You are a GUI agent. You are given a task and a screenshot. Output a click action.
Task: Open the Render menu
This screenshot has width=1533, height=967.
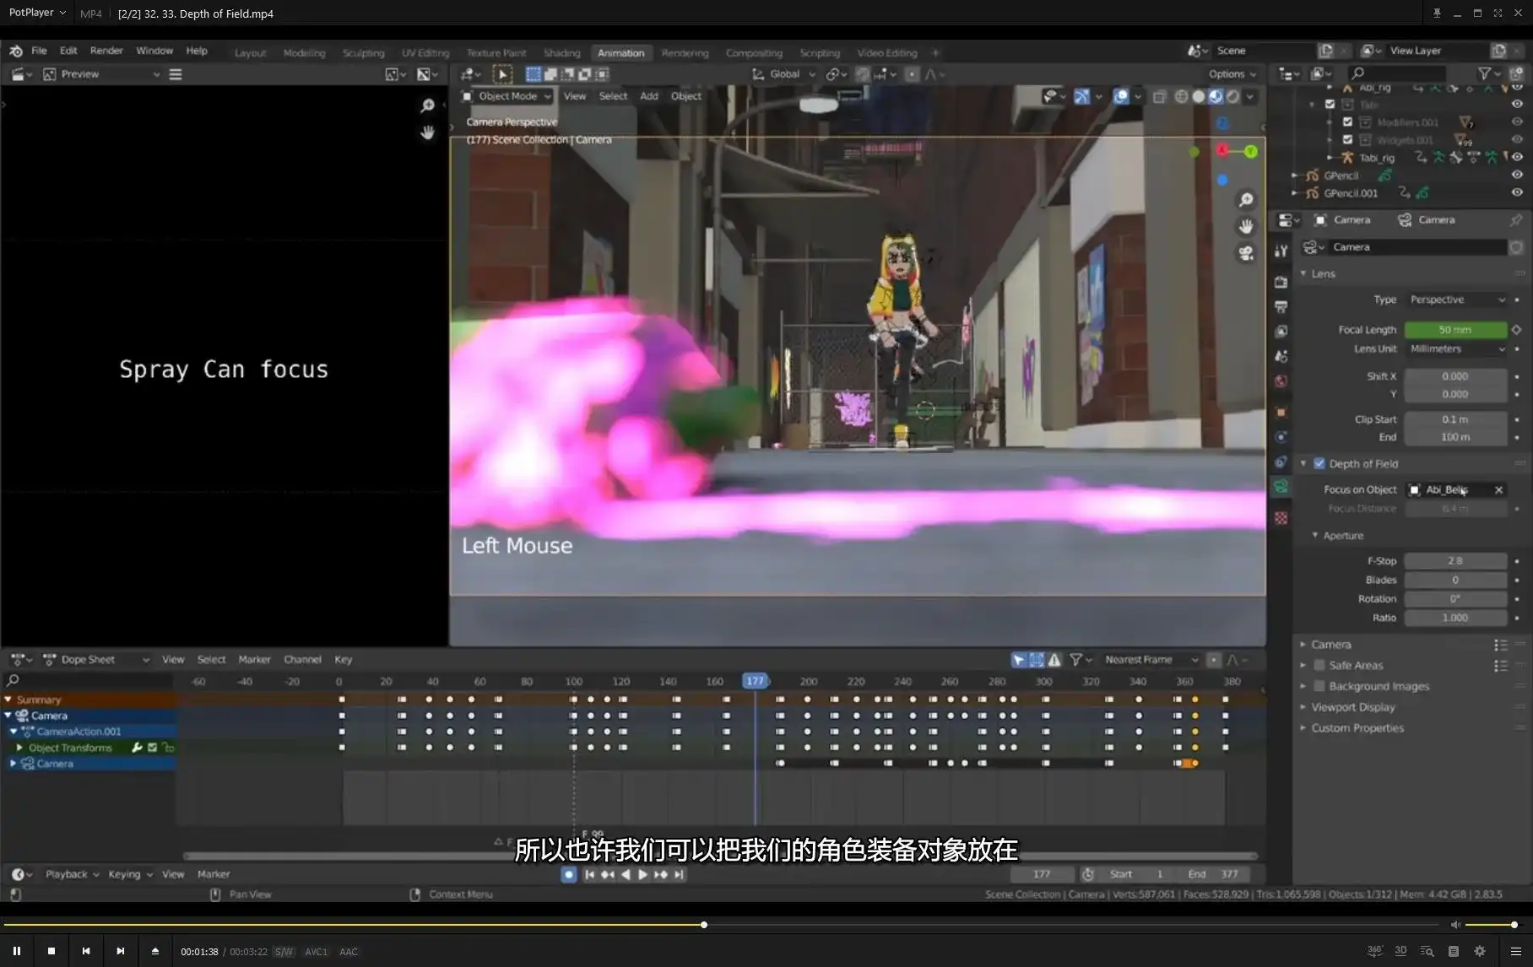coord(106,51)
